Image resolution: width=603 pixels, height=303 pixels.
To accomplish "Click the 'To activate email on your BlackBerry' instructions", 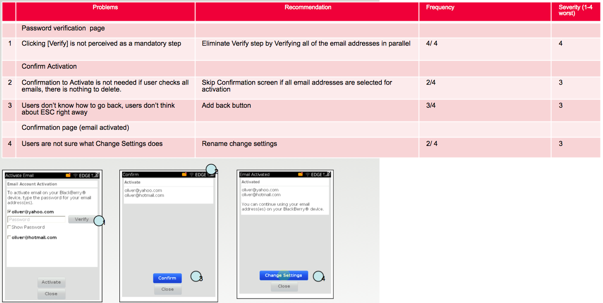I will [x=49, y=198].
